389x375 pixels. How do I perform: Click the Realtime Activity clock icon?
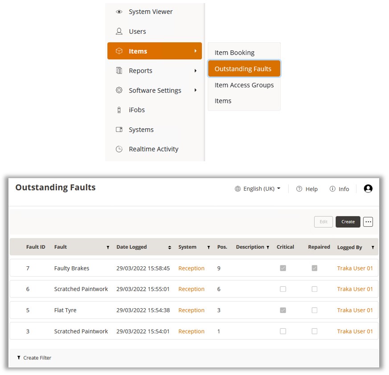[119, 149]
